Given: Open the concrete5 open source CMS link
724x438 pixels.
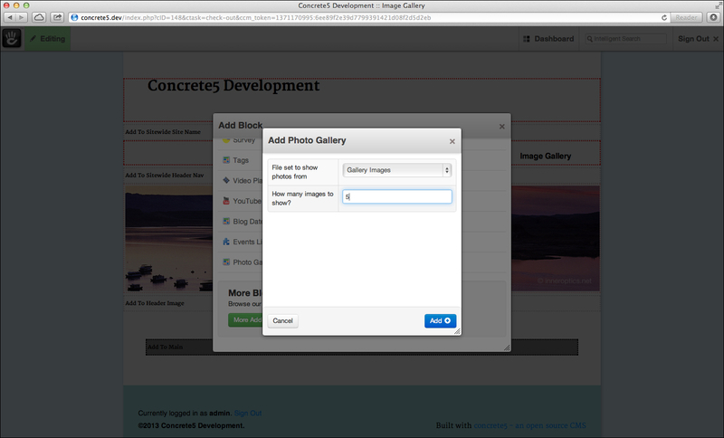Looking at the screenshot, I should [529, 425].
